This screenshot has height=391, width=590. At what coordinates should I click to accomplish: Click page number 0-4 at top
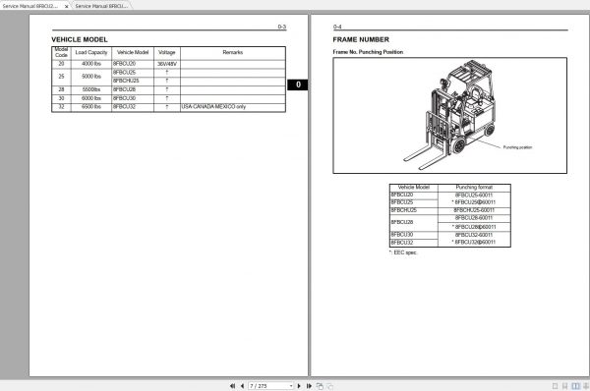coord(337,27)
